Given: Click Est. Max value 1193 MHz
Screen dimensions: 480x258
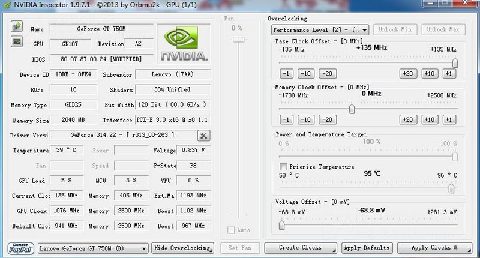Looking at the screenshot, I should point(193,195).
